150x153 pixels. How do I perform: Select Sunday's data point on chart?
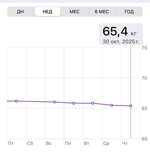pos(54,102)
